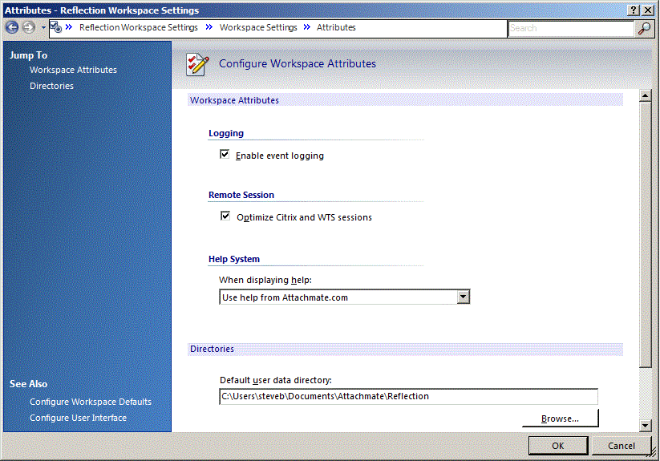This screenshot has height=461, width=660.
Task: Go back with the blue back arrow
Action: [x=12, y=28]
